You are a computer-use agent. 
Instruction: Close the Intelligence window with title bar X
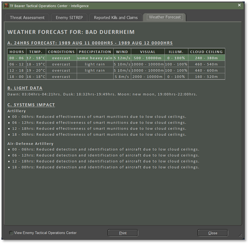[240, 5]
